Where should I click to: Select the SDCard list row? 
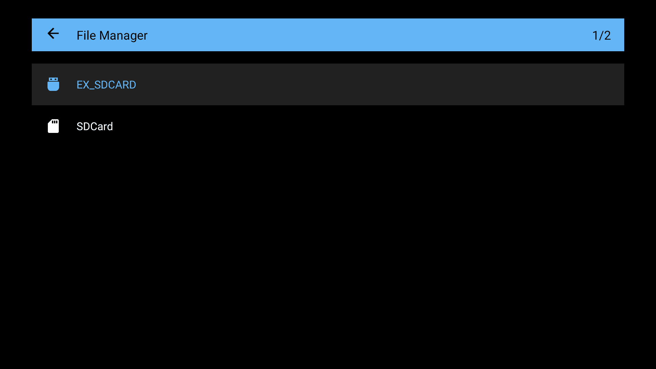[328, 126]
